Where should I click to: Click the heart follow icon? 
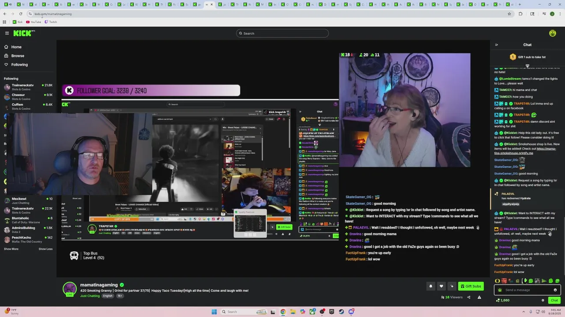[441, 286]
